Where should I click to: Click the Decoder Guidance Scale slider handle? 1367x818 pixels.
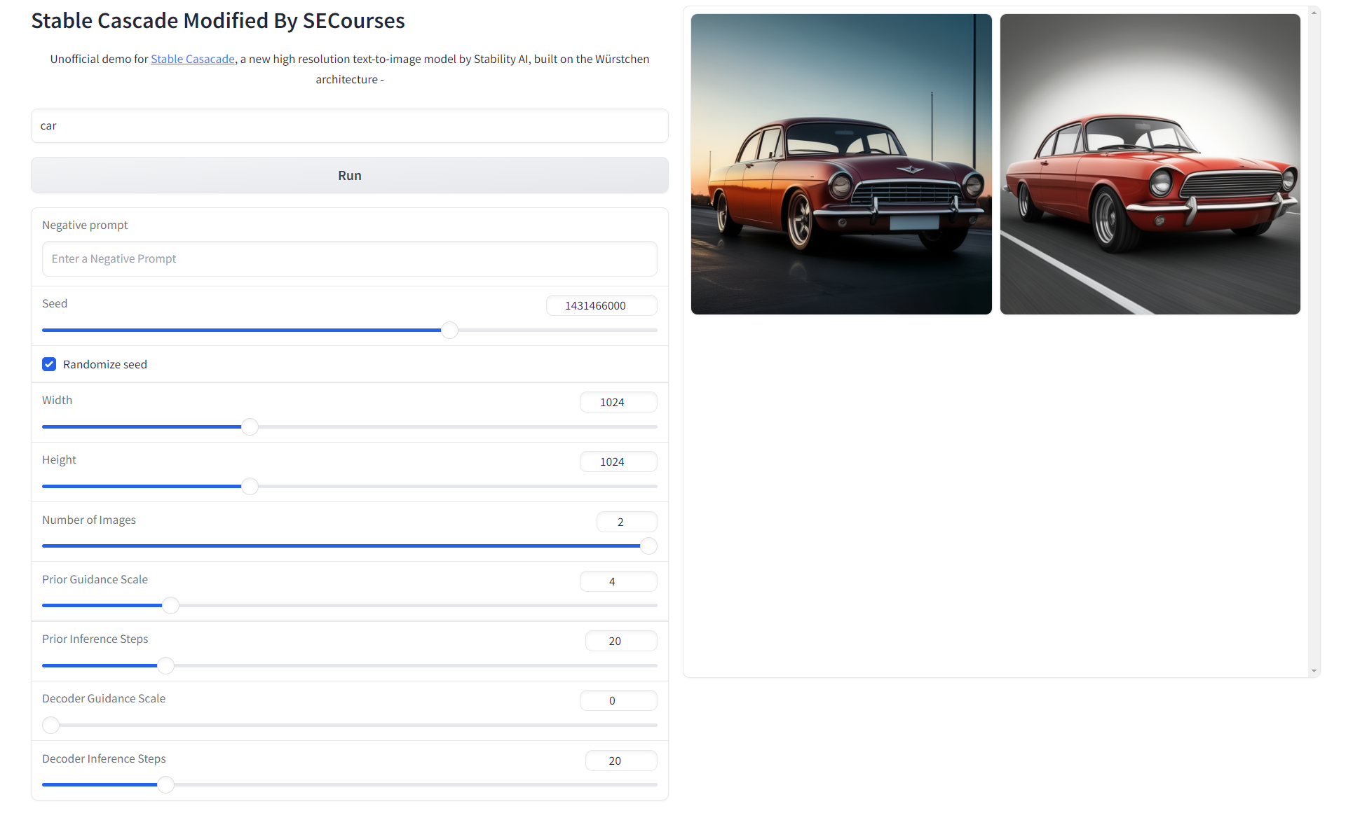(50, 725)
